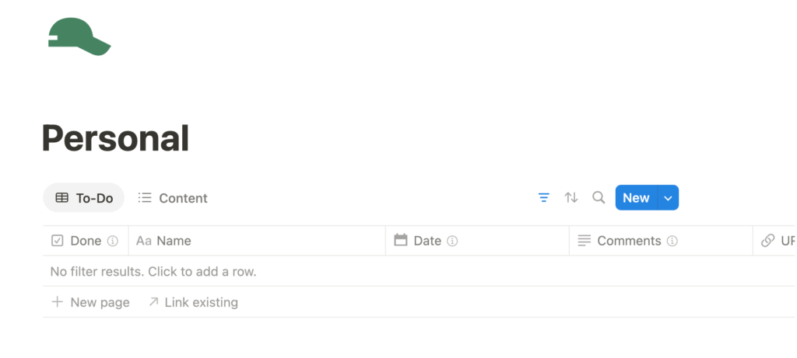Click info icon beside Date column
The width and height of the screenshot is (797, 358).
[x=452, y=241]
